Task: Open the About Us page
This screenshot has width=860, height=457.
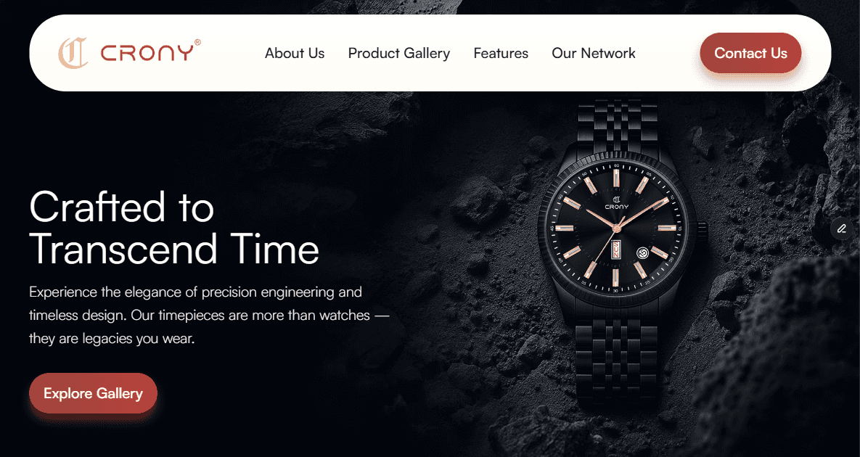Action: tap(295, 53)
